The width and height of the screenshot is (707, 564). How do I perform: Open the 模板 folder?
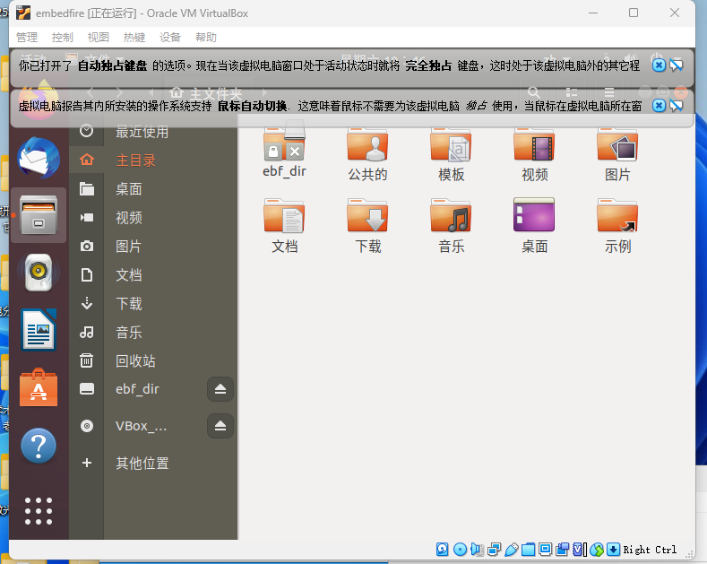[x=451, y=154]
